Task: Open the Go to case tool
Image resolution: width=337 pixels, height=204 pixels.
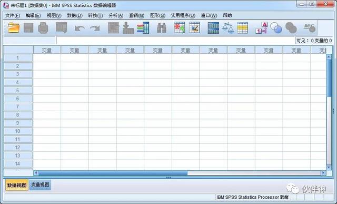Action: point(113,28)
